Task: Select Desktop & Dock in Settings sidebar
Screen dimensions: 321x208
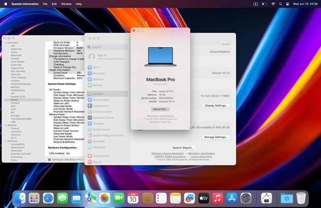Action: click(x=107, y=118)
